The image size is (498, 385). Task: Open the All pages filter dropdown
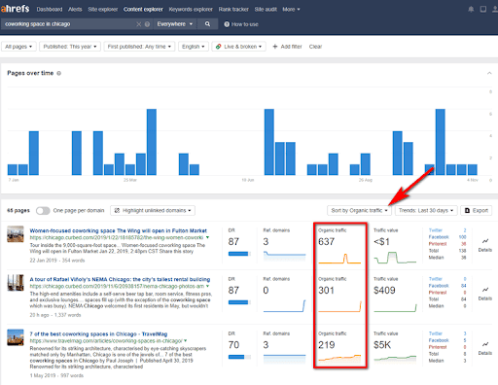point(18,47)
